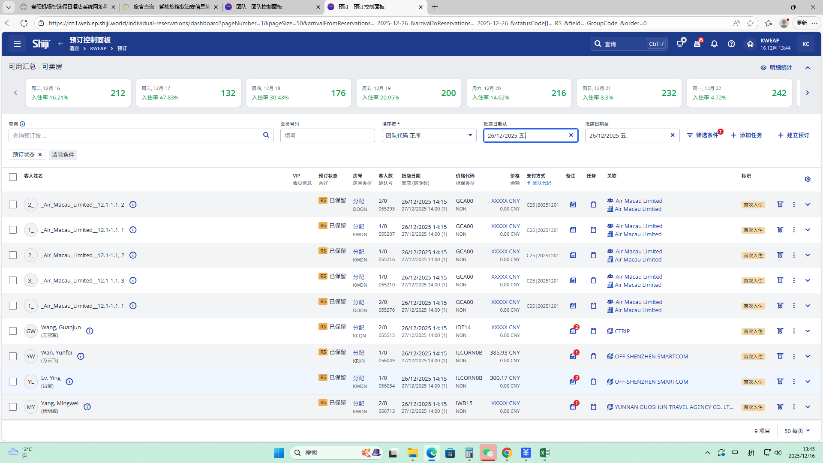Click the 会员号码 input field

click(x=327, y=135)
